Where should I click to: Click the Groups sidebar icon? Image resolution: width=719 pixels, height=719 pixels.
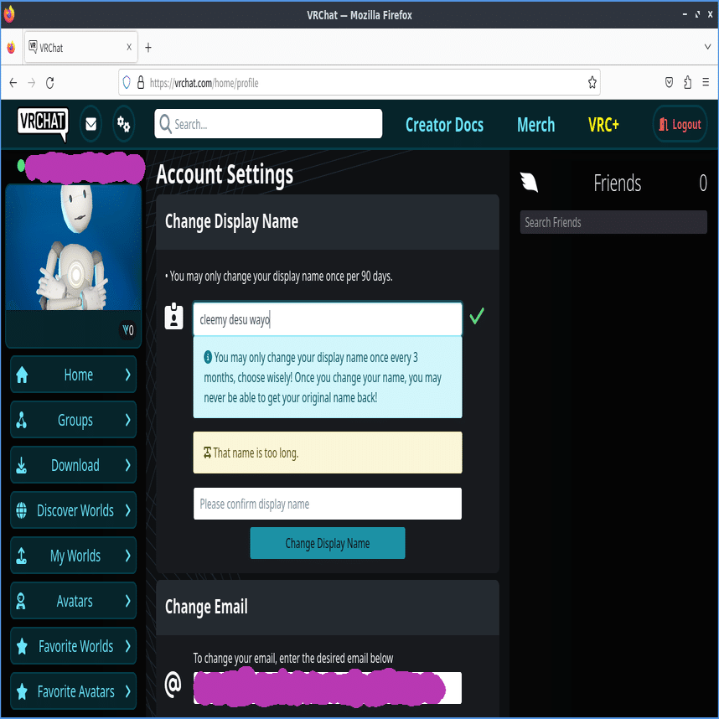pos(22,420)
